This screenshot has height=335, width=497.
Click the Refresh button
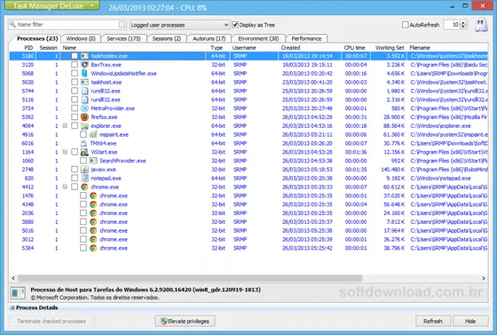[x=433, y=321]
